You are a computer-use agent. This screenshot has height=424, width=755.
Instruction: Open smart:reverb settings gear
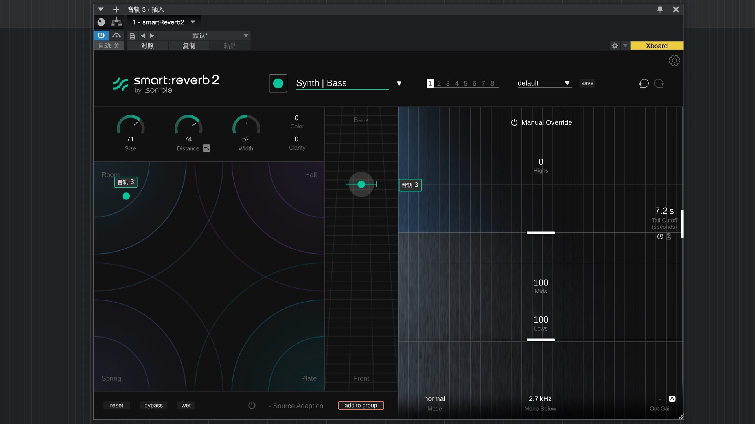674,60
